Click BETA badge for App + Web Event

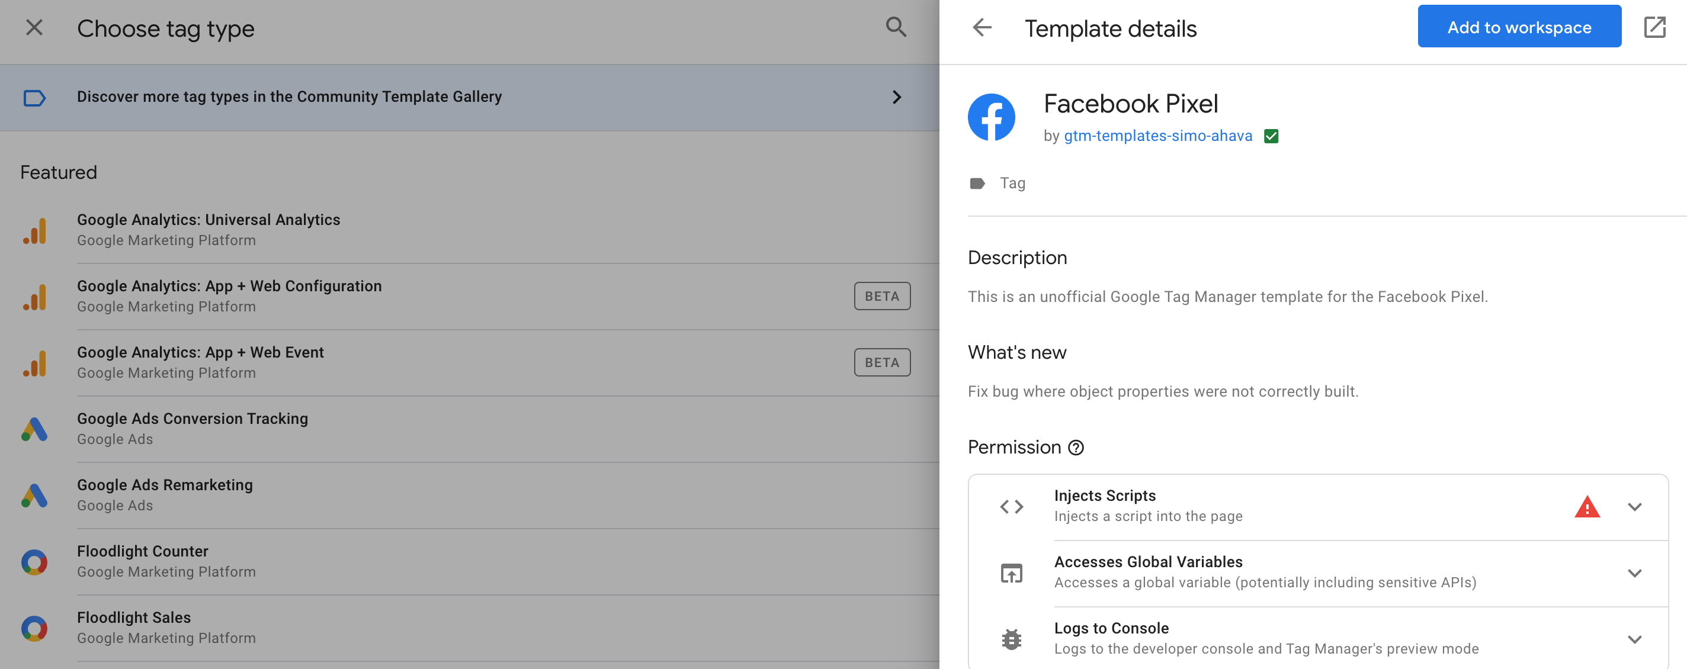tap(881, 363)
